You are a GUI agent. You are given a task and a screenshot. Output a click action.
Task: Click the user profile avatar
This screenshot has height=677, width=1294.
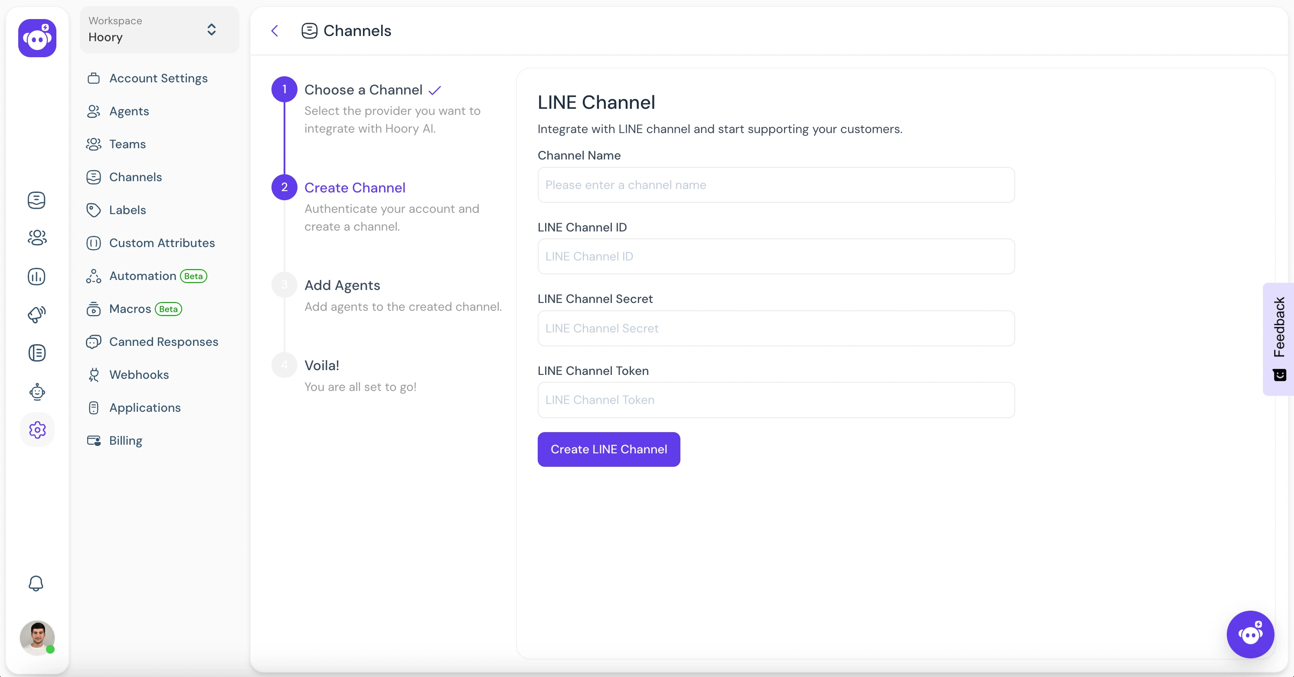tap(37, 638)
